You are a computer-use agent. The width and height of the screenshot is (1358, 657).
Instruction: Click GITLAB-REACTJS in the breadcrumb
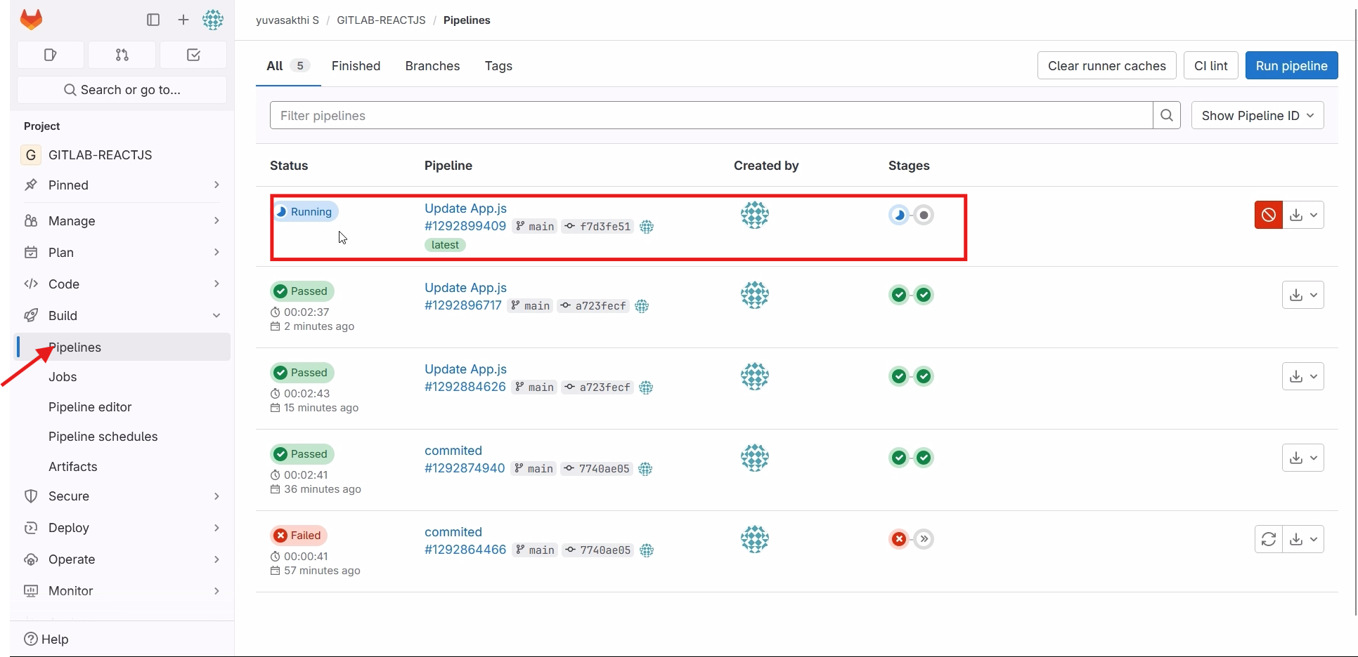coord(381,20)
